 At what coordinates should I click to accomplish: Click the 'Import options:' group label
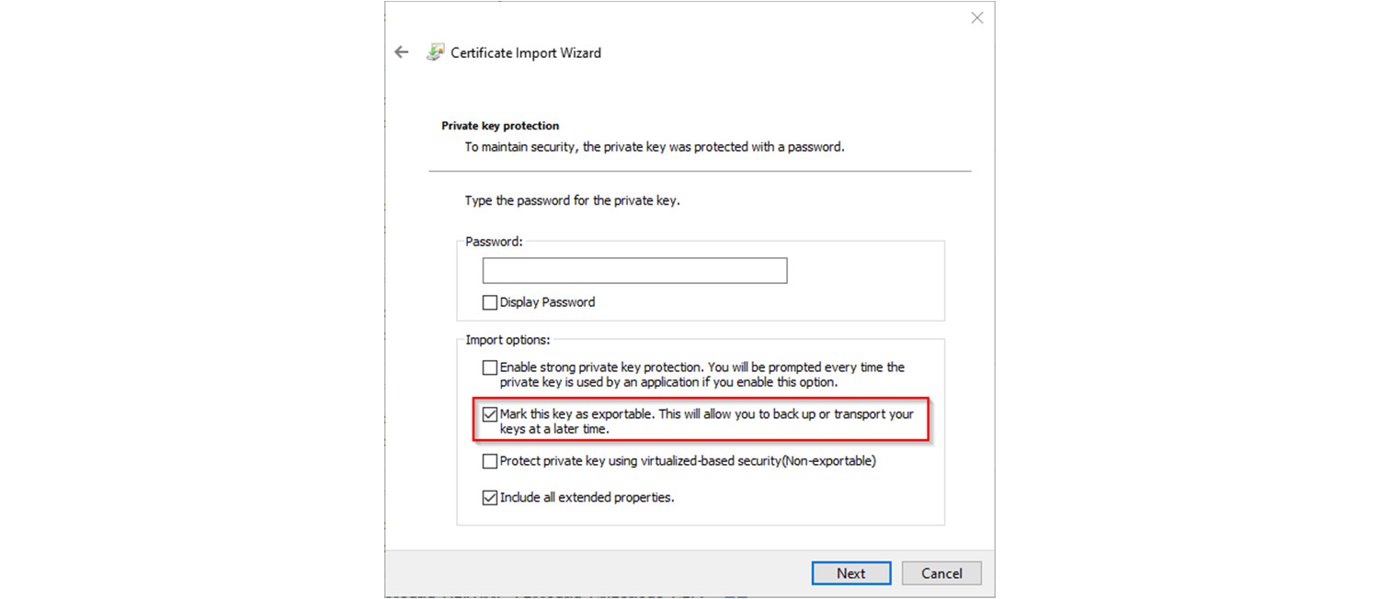(x=507, y=340)
